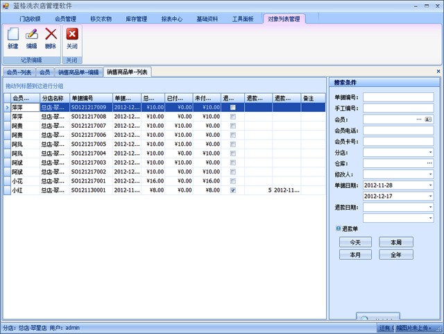The height and width of the screenshot is (334, 444).
Task: Click the 本月 date filter button
Action: pyautogui.click(x=355, y=255)
